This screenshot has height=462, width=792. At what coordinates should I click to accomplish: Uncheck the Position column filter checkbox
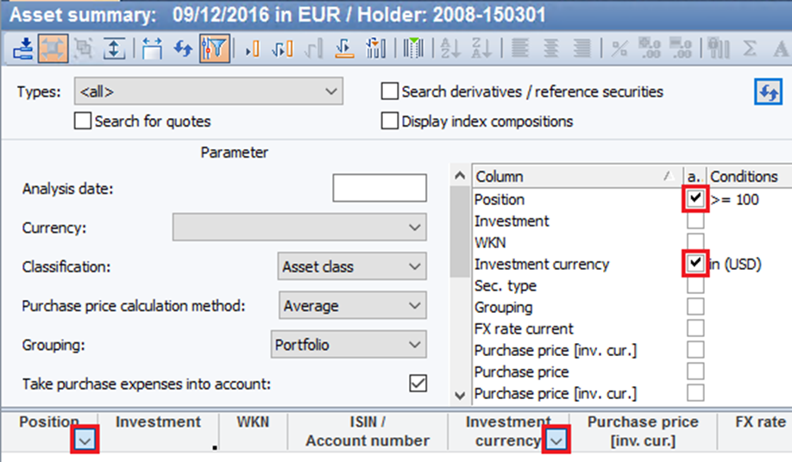695,199
